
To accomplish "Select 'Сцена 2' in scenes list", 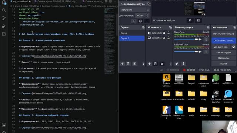I will [x=132, y=38].
